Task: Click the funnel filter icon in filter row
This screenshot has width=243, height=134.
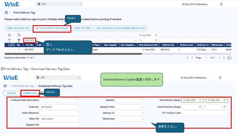Action: [x=9, y=41]
